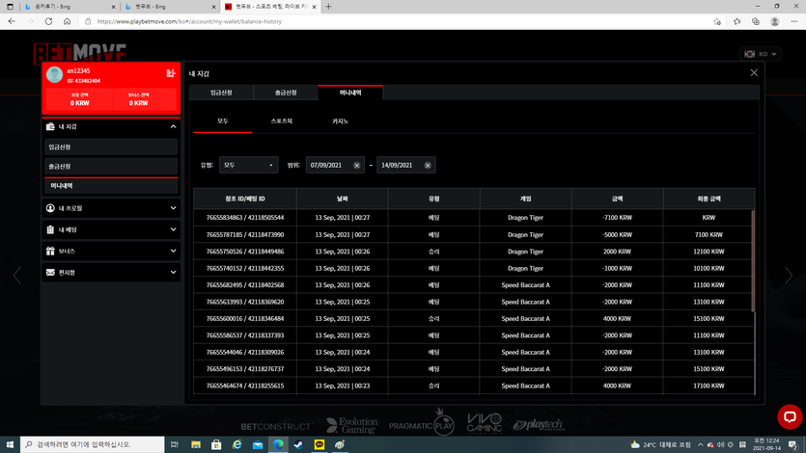Click the wallet icon beside 내 지갑
Viewport: 806px width, 453px height.
50,126
